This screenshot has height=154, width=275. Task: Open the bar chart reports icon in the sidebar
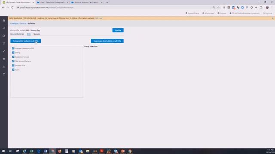click(4, 28)
